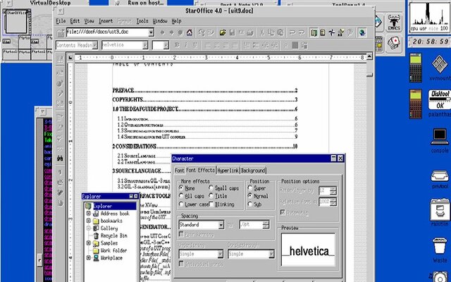This screenshot has height=282, width=451.
Task: Click the Underline formatting icon
Action: (x=195, y=45)
